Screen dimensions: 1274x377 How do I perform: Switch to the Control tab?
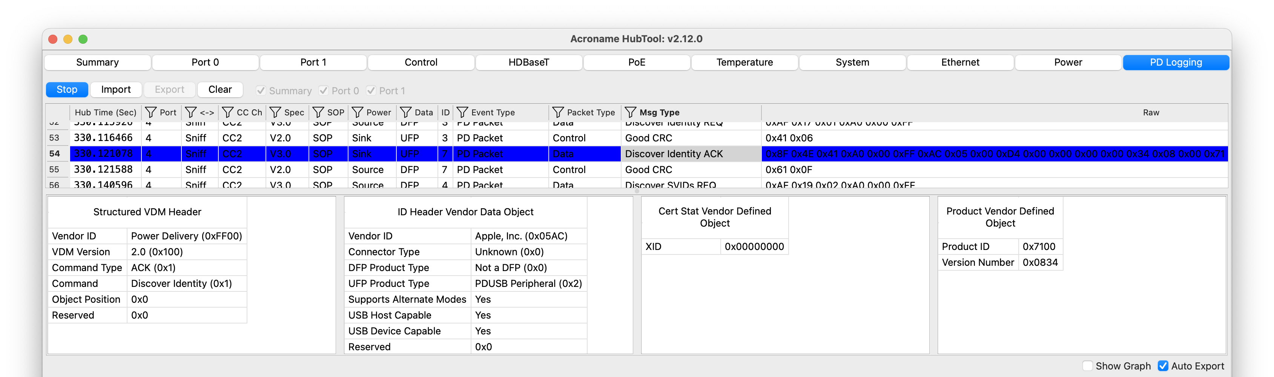[421, 62]
